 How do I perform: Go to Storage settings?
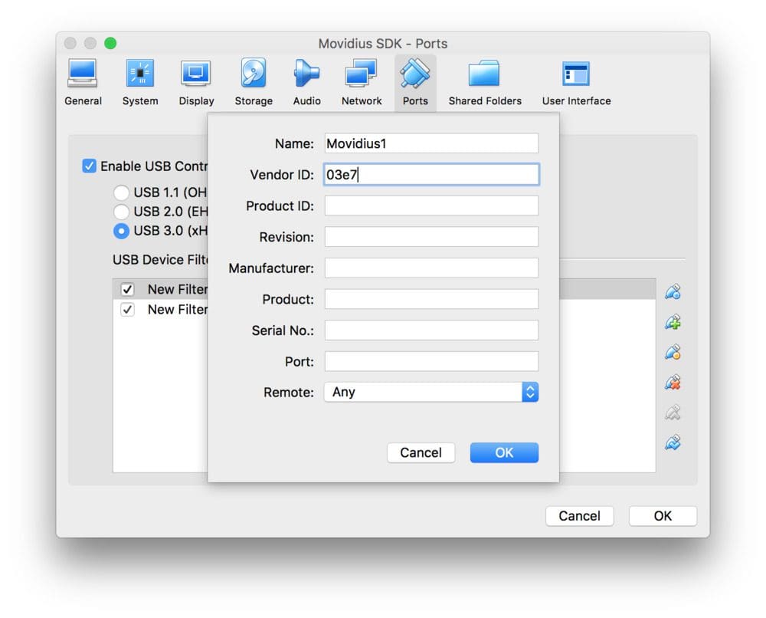(x=254, y=81)
